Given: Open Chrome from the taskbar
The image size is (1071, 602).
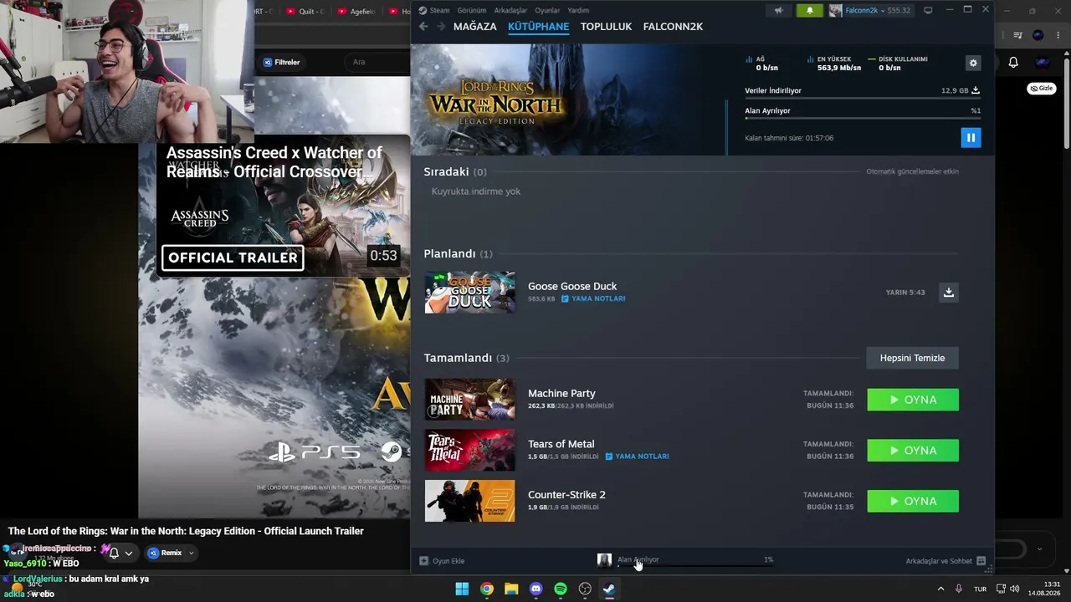Looking at the screenshot, I should (486, 589).
